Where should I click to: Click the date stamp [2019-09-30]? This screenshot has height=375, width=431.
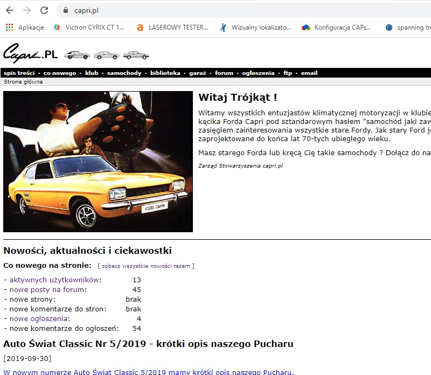pos(27,358)
